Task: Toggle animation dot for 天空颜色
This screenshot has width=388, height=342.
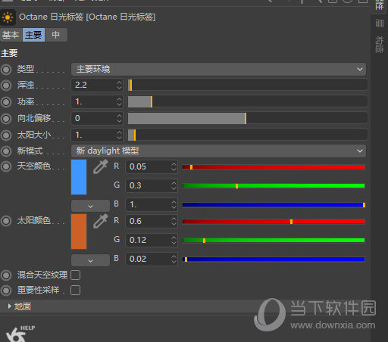Action: click(6, 166)
